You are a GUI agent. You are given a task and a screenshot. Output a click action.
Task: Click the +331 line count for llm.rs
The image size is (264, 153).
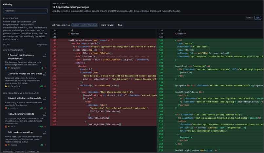click(41, 127)
